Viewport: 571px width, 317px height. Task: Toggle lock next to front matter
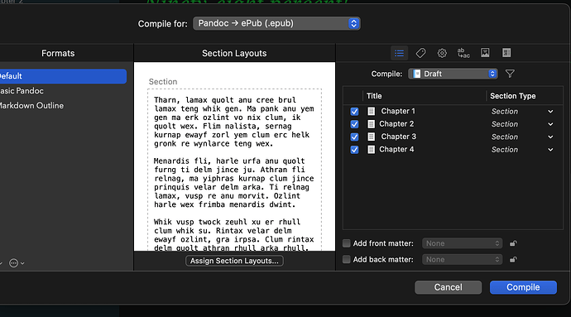[x=513, y=243]
